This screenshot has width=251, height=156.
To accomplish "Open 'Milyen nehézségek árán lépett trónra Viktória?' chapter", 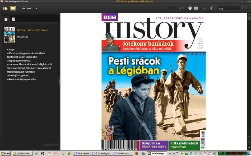I will coord(29,68).
